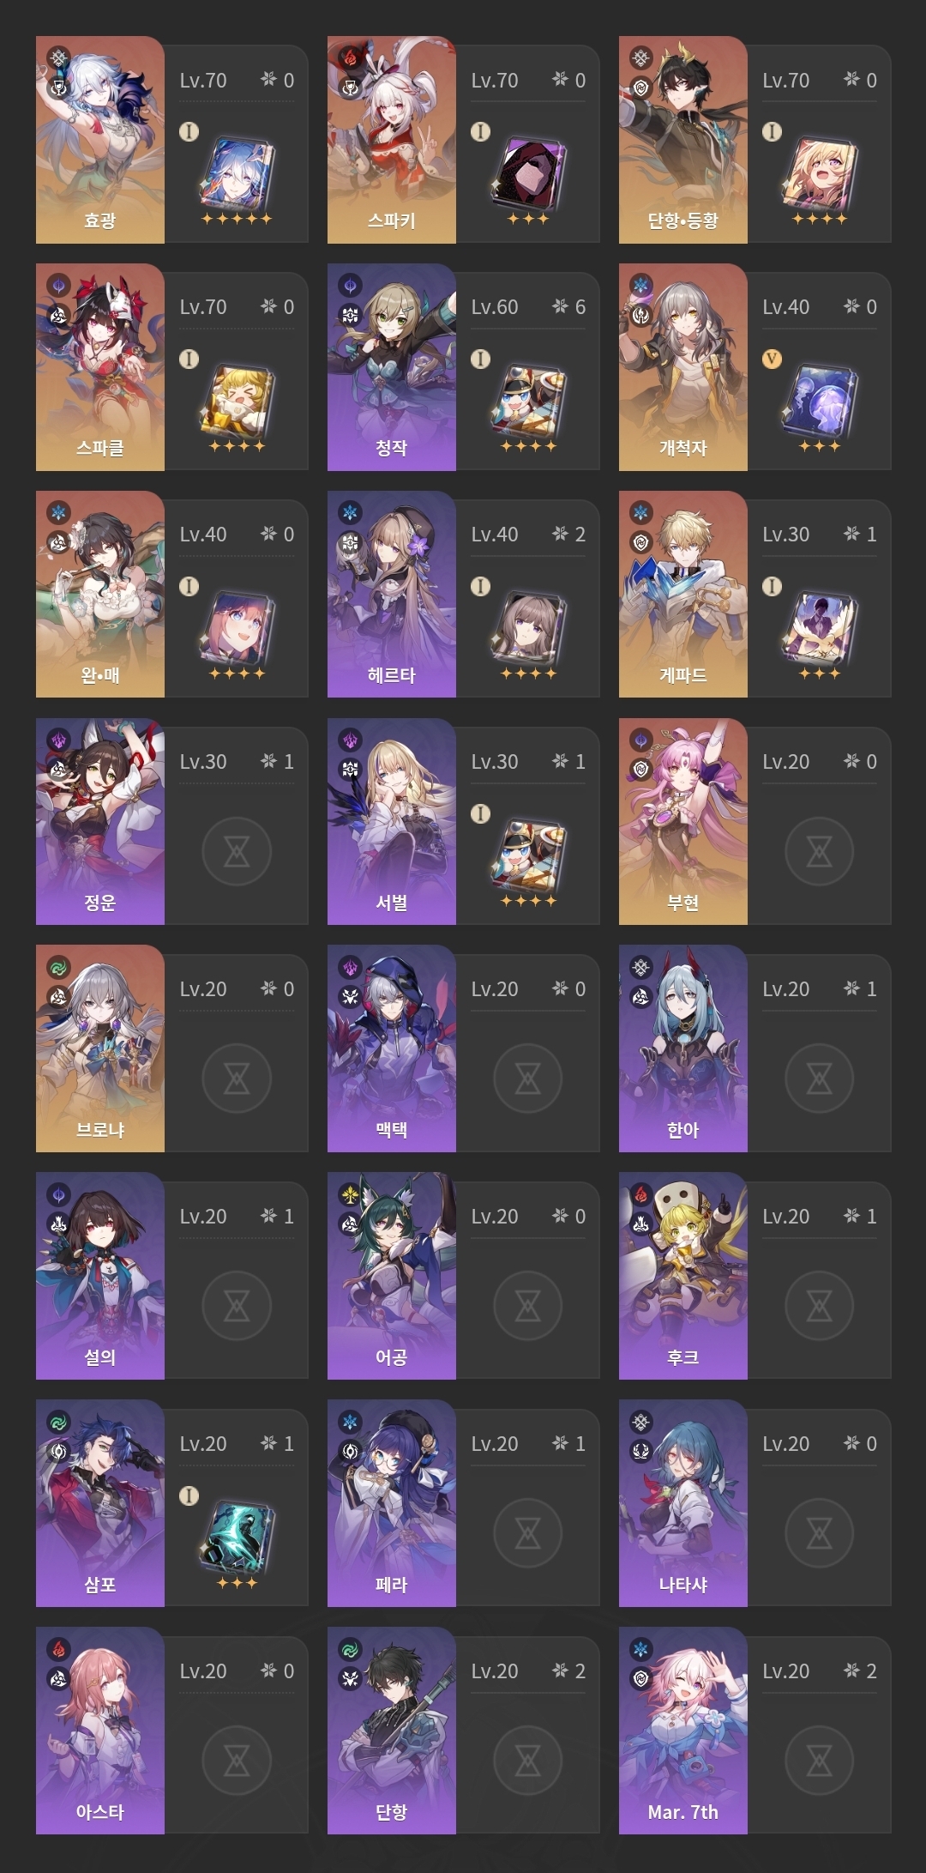Viewport: 926px width, 1873px height.
Task: Open 헤르타's four-star light cone icon
Action: click(528, 628)
